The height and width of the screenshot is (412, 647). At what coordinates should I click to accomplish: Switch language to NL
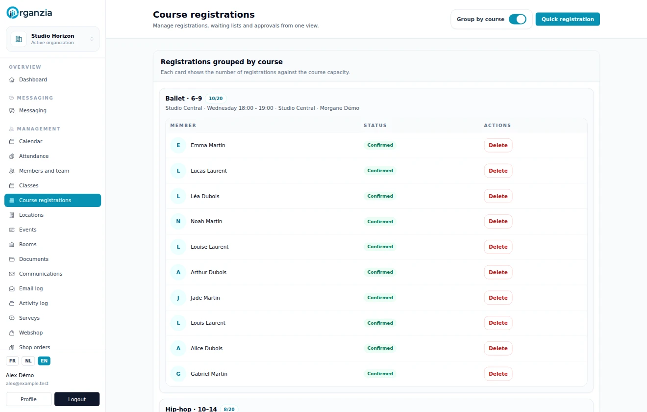pos(28,361)
